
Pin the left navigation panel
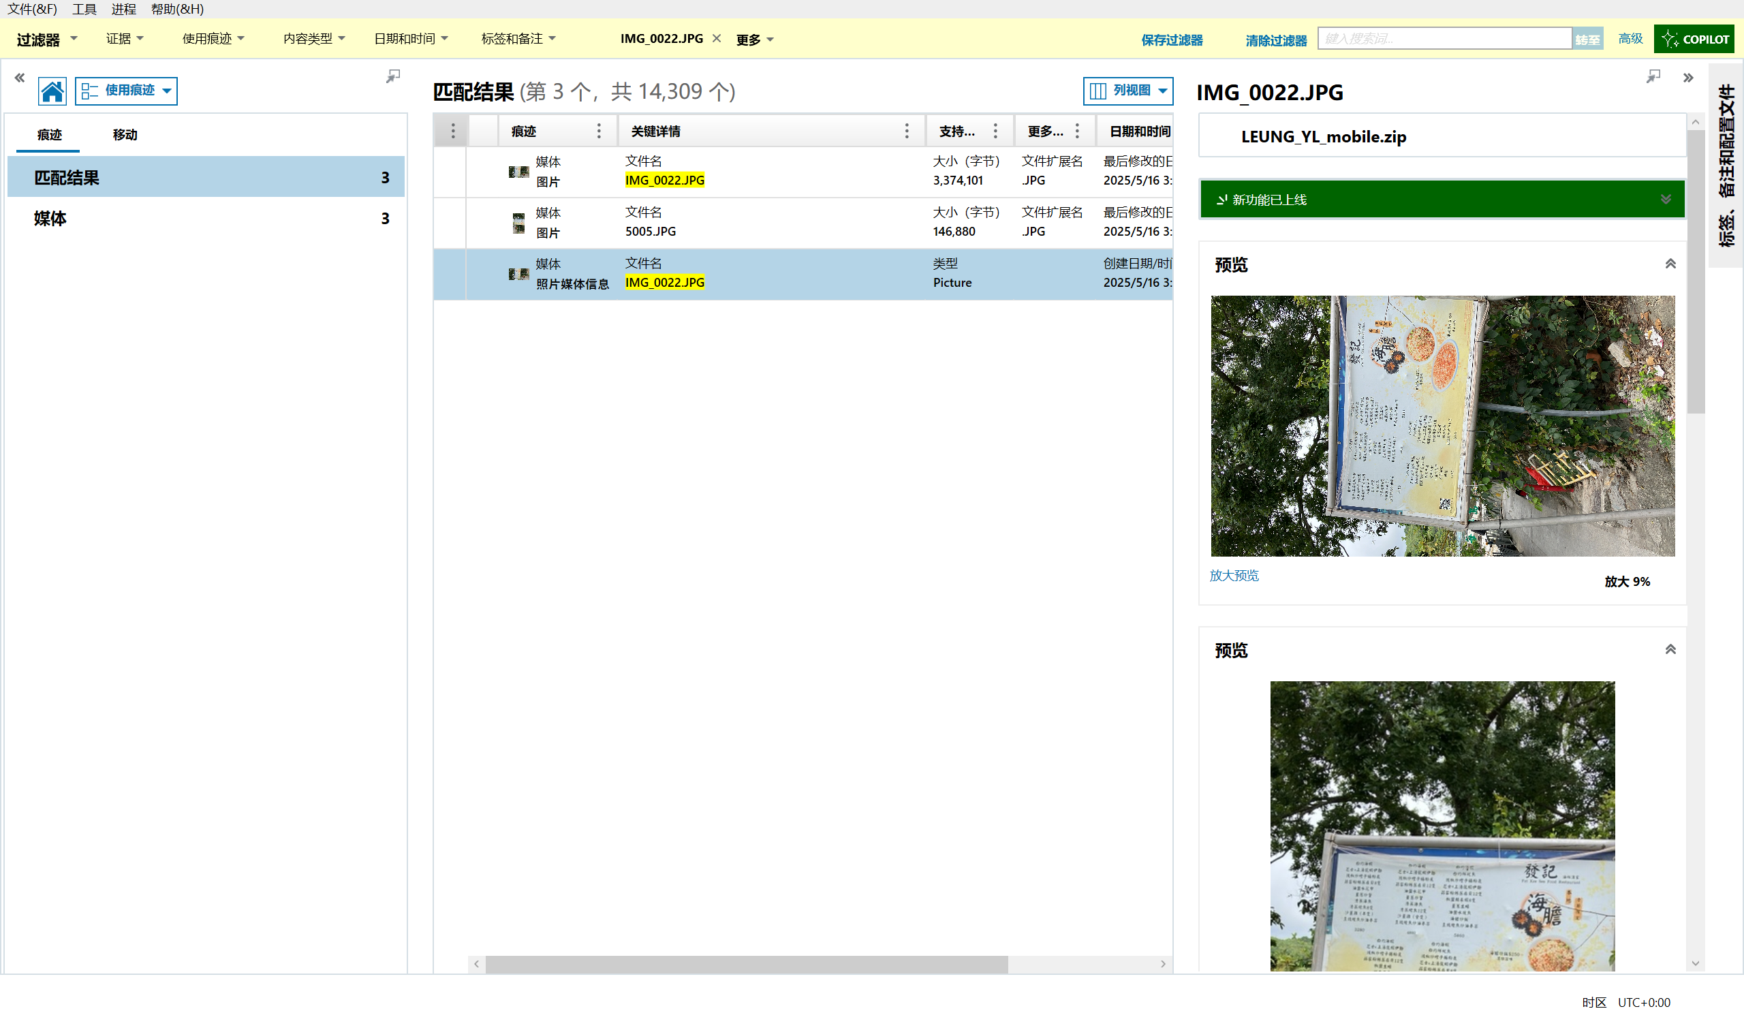pos(393,76)
